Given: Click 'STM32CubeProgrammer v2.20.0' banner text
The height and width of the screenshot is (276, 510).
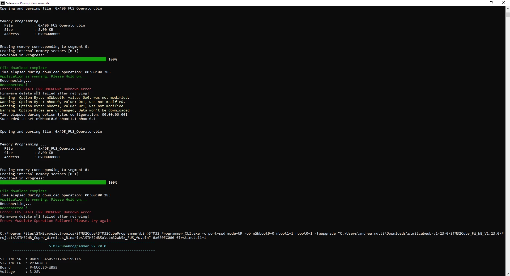Looking at the screenshot, I should 78,246.
